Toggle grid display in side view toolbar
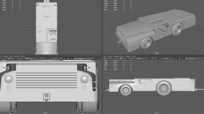This screenshot has width=204, height=114. pyautogui.click(x=121, y=58)
